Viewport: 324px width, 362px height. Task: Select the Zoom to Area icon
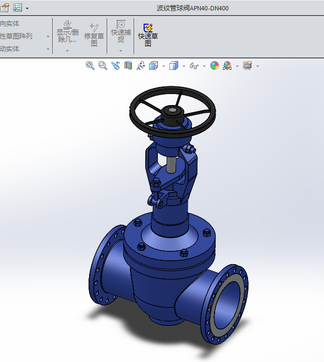[x=102, y=65]
